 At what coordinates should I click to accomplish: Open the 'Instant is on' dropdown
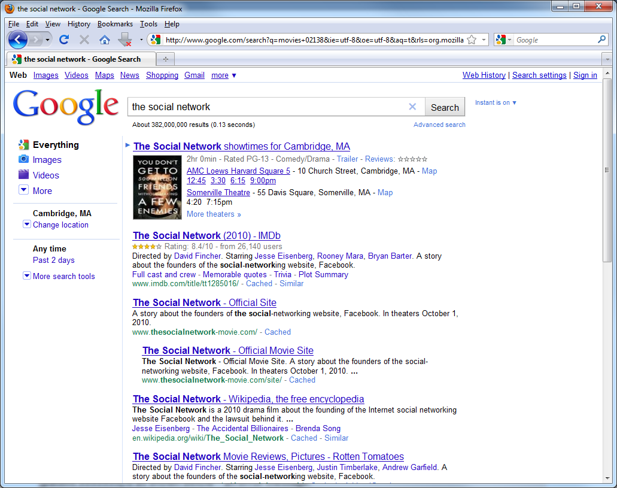pos(496,102)
